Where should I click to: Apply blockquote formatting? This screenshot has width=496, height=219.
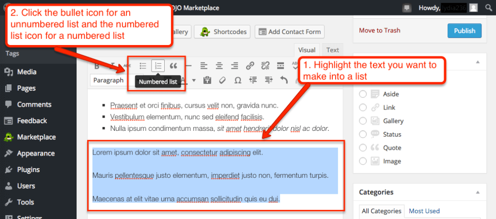pos(173,66)
